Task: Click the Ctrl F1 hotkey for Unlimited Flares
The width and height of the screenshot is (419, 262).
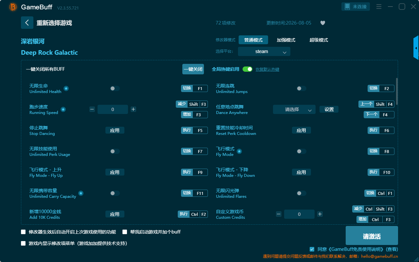Action: pos(379,193)
